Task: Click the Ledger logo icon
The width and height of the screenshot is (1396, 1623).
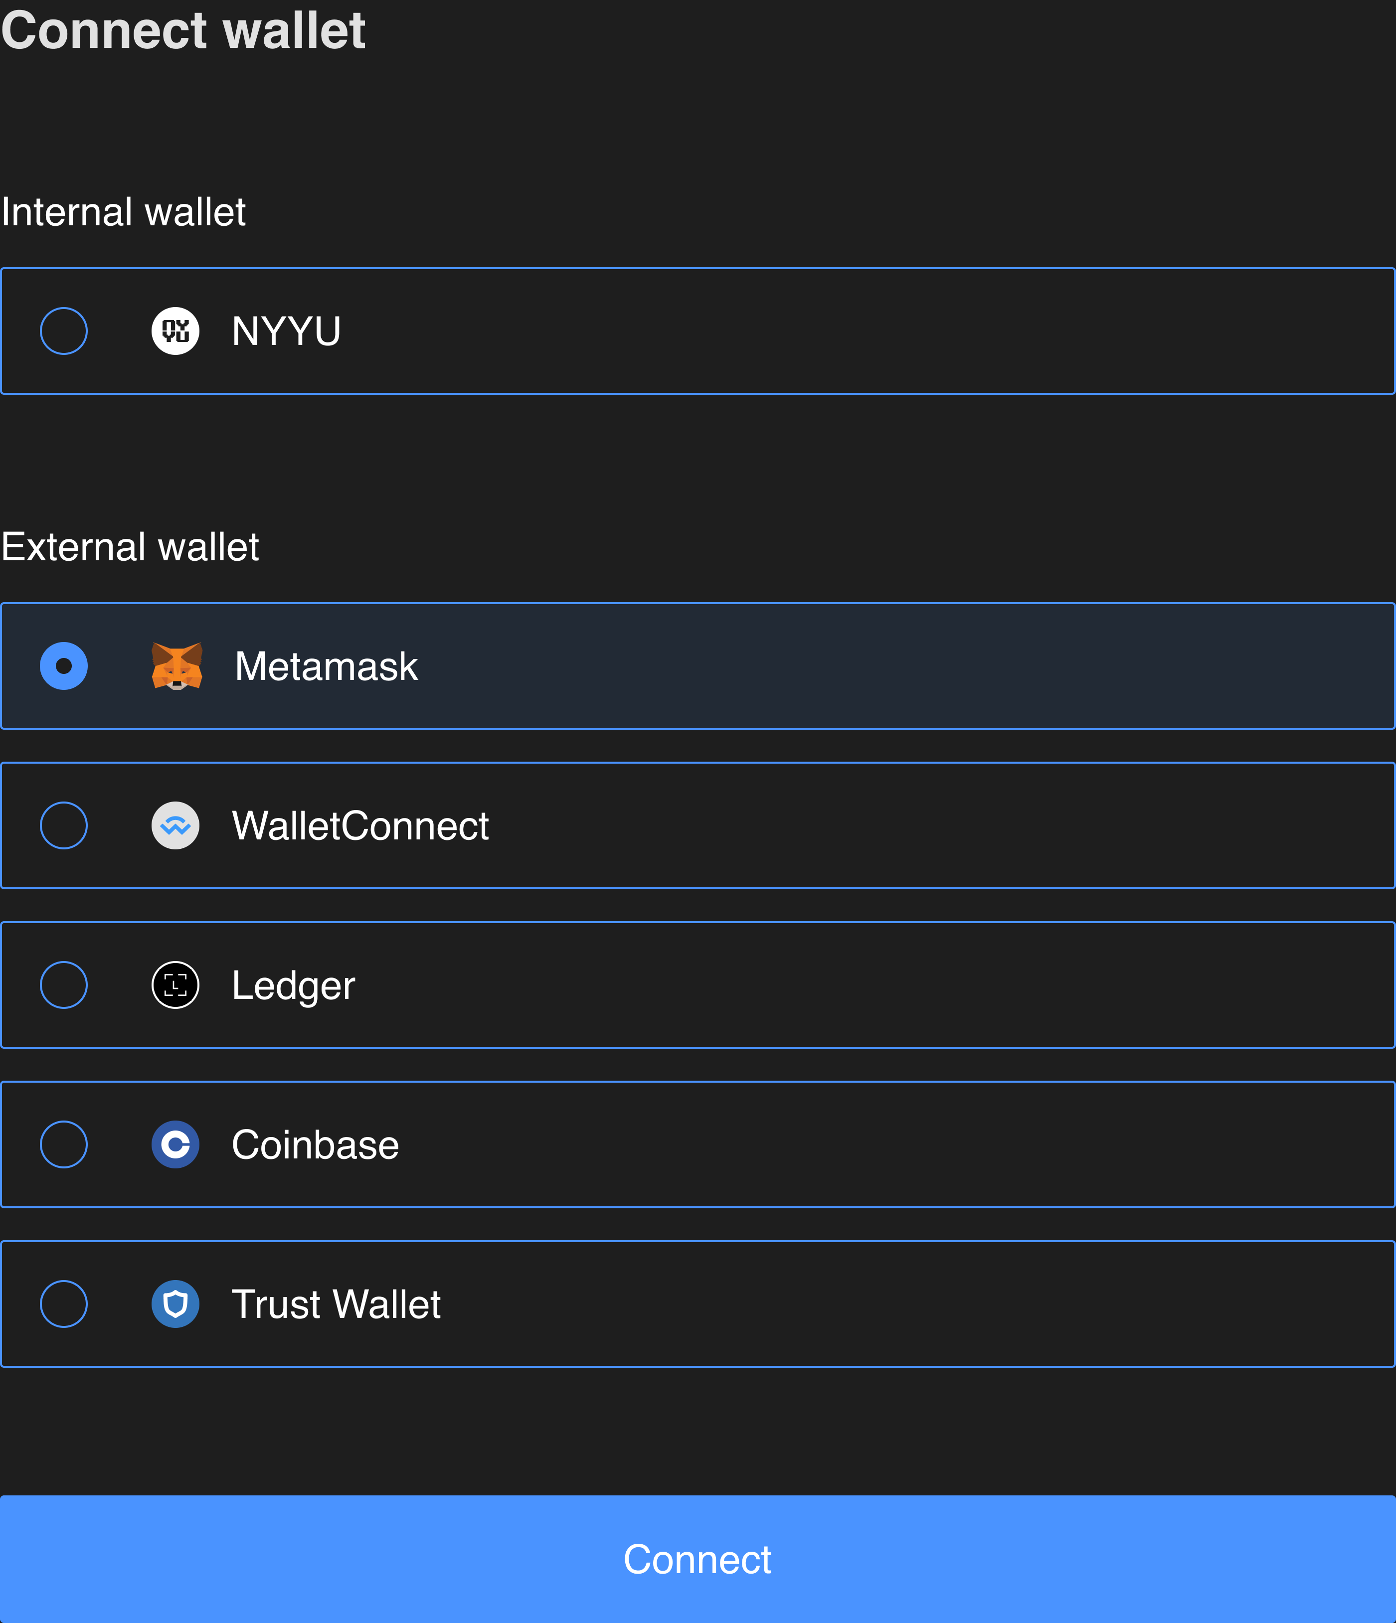Action: click(175, 984)
